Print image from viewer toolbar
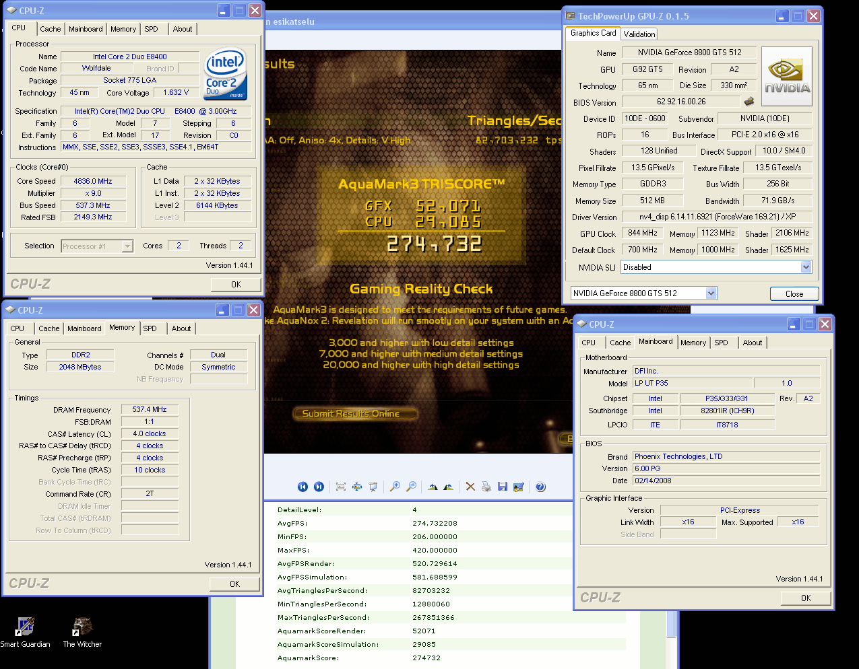 tap(486, 487)
